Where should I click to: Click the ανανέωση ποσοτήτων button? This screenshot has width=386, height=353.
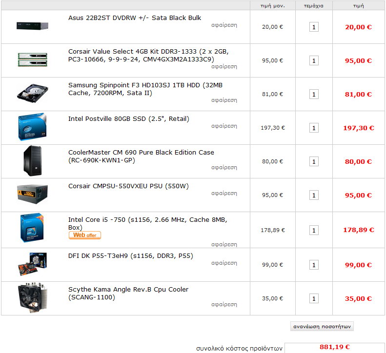coord(322,327)
